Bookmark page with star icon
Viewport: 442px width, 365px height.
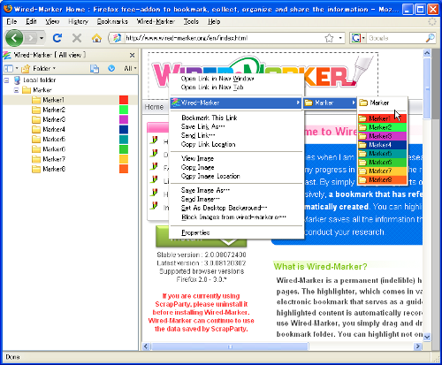tap(329, 38)
